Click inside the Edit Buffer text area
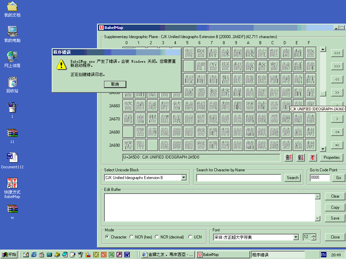Screen dimensions: 346x259 click(x=209, y=207)
